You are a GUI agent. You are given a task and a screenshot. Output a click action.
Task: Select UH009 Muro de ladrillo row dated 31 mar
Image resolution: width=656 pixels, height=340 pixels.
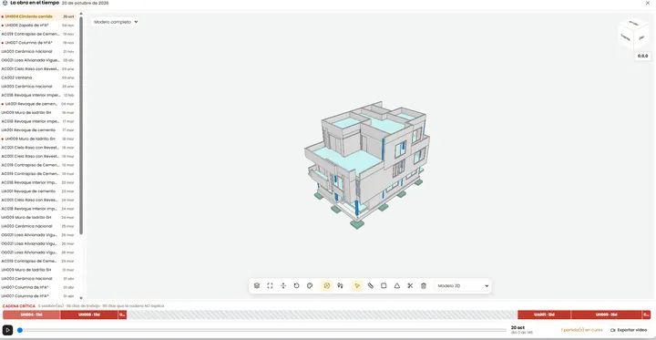pos(38,270)
